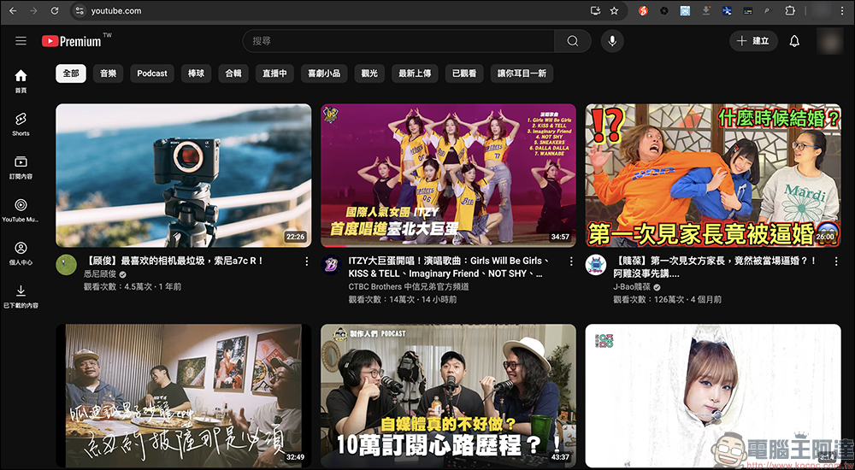Click the 觀看次數：126萬次 text
This screenshot has height=470, width=855.
click(649, 299)
